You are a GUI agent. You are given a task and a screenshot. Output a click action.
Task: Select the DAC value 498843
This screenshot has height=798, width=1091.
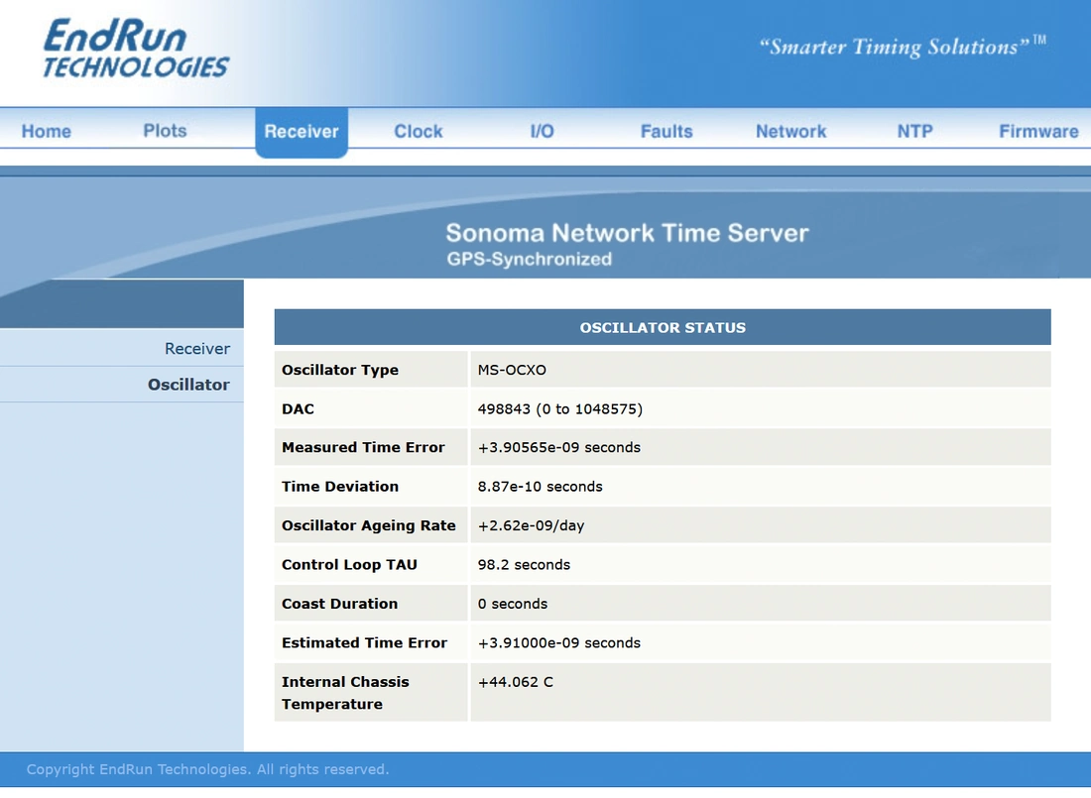[x=559, y=409]
